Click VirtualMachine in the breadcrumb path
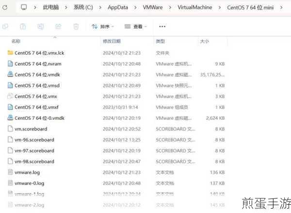Image resolution: width=291 pixels, height=213 pixels. (194, 7)
